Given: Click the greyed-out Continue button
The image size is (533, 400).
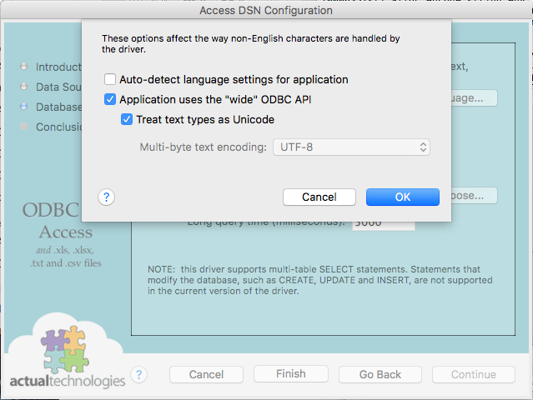Looking at the screenshot, I should (473, 374).
